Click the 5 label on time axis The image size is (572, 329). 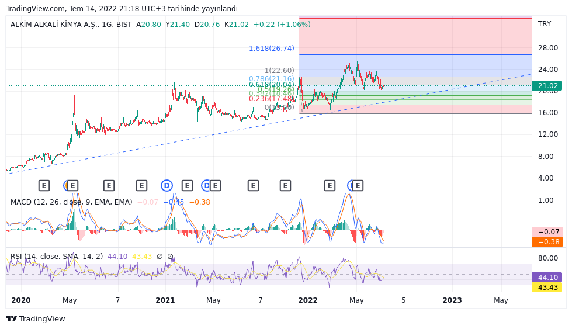point(404,300)
